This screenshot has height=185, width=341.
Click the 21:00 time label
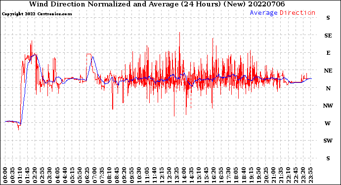273,175
